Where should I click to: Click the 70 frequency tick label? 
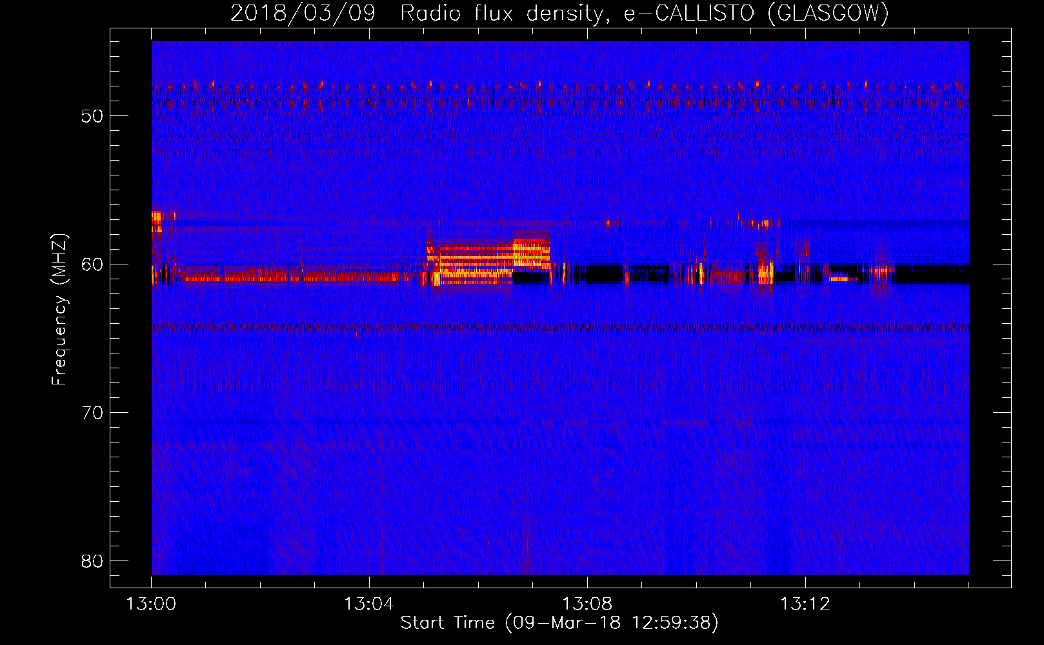point(92,413)
